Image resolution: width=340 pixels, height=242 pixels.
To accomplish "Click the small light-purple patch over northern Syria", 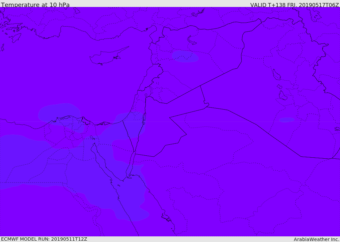I will 185,56.
